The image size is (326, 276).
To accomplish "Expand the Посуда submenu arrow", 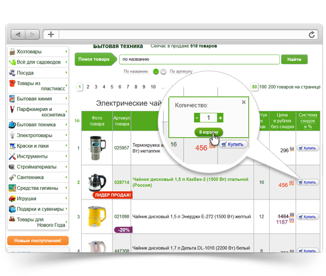I will [66, 72].
